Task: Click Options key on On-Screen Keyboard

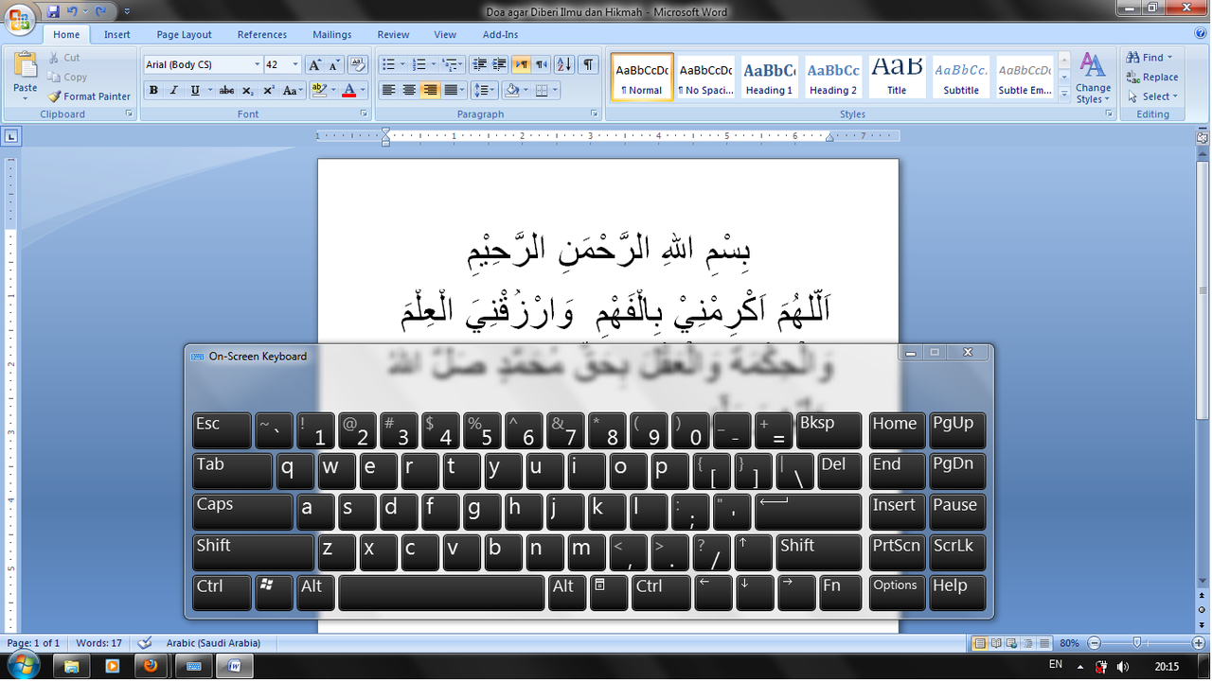Action: [896, 593]
